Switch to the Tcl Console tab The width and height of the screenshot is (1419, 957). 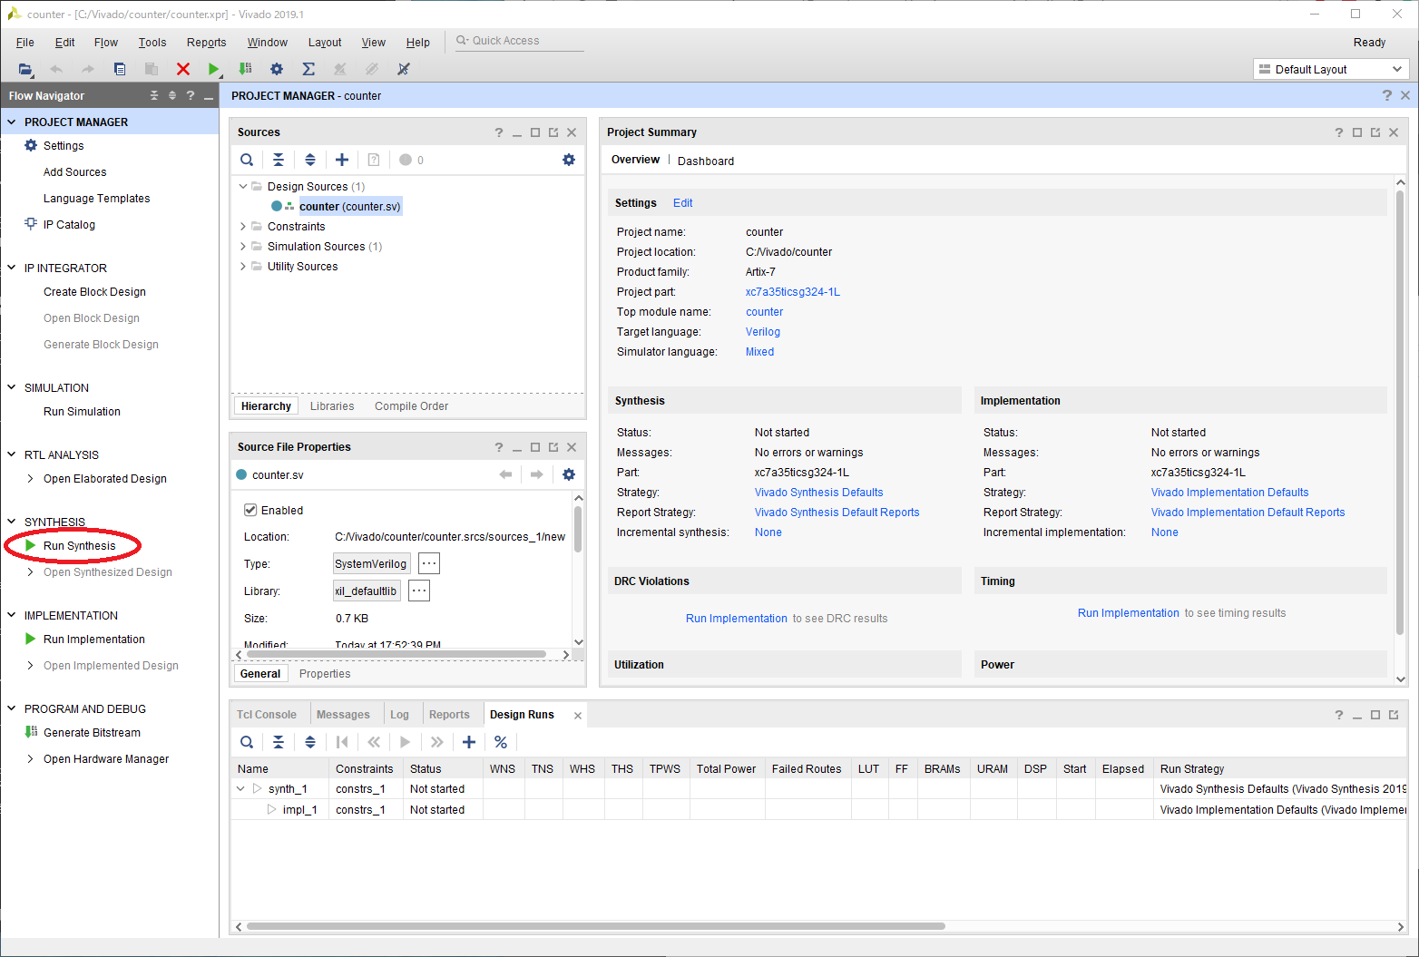267,715
